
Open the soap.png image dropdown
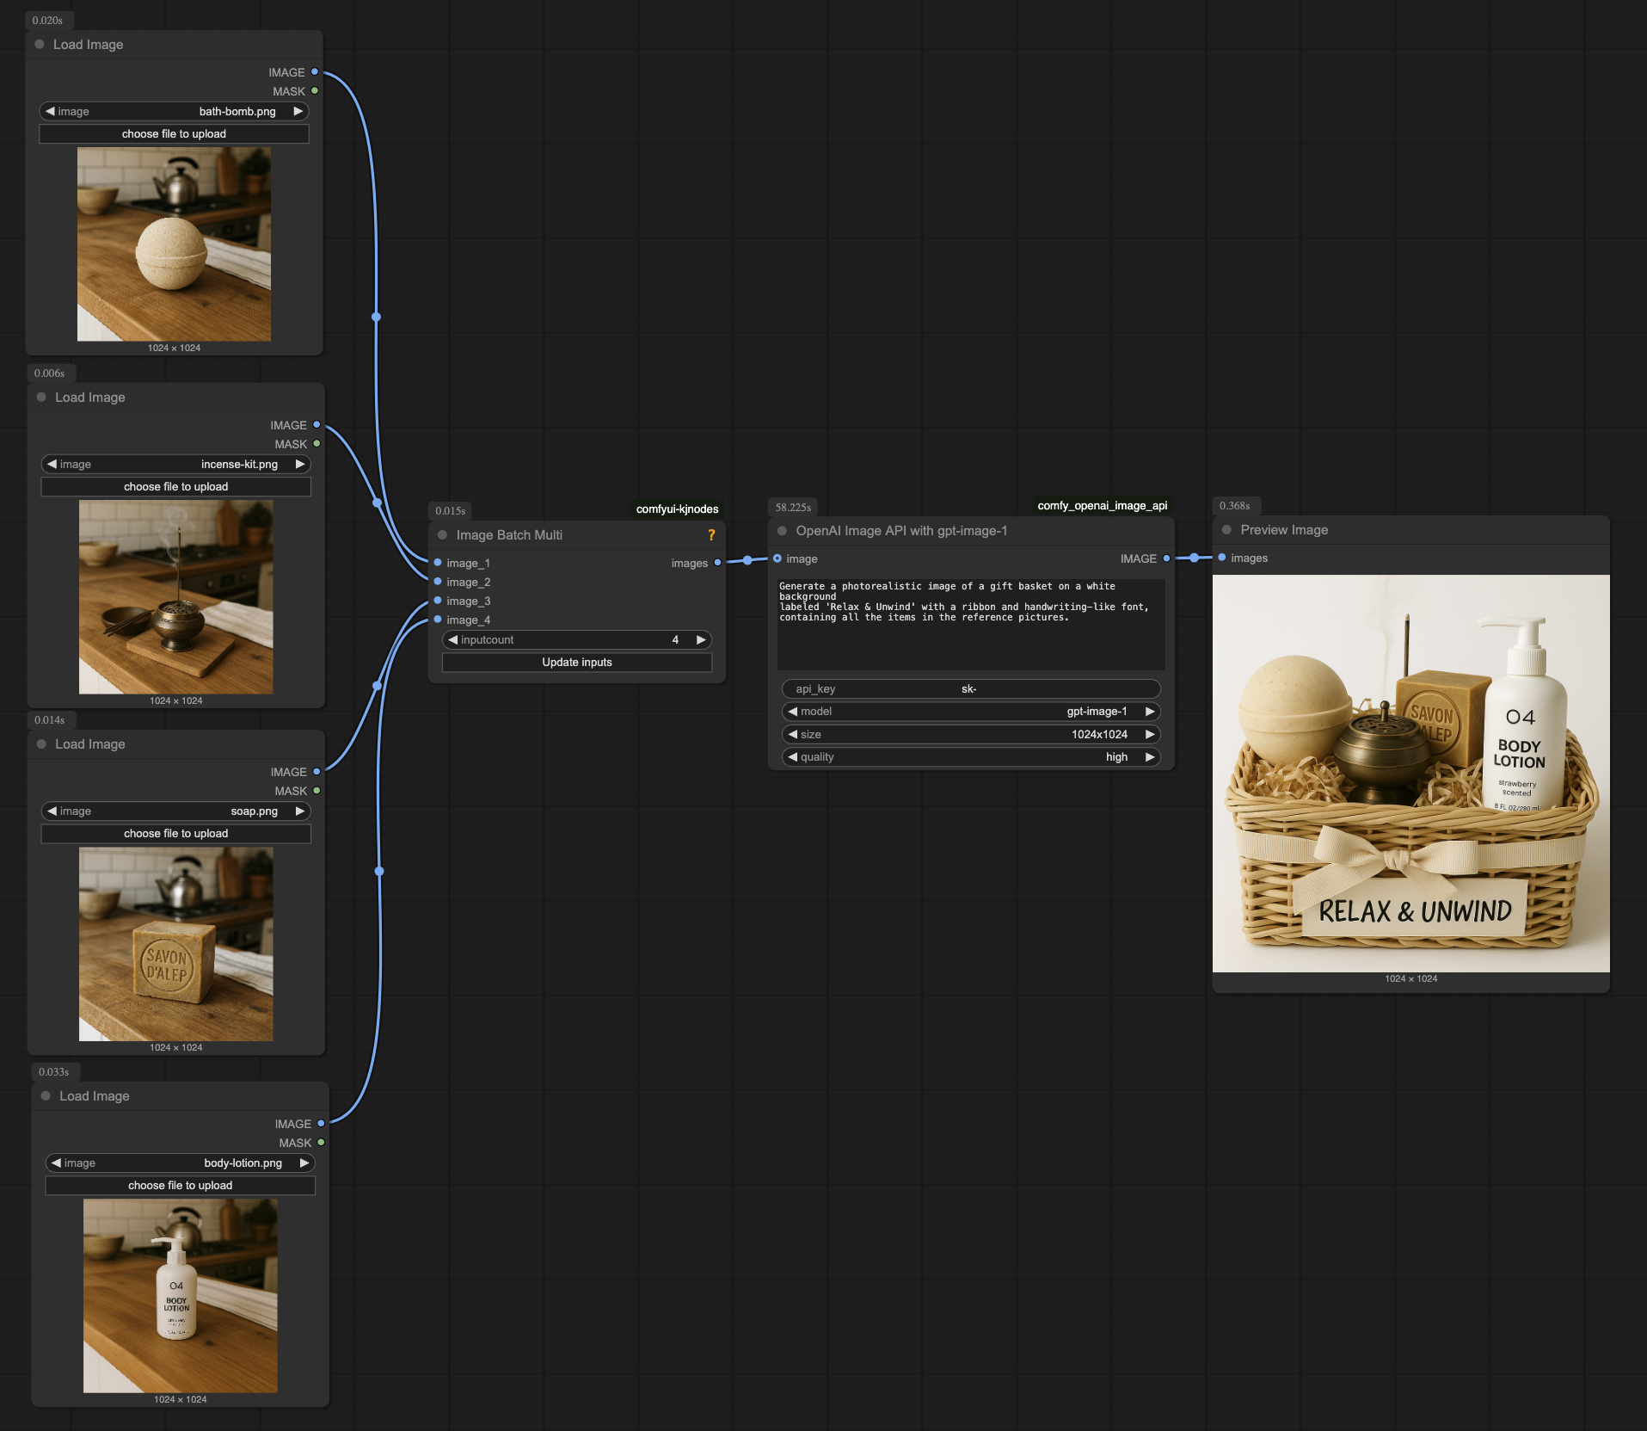coord(175,811)
